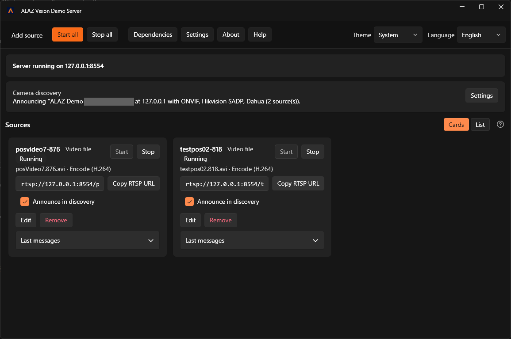Click the 'testpos02.818.avi · Encode (H.264)' text
Viewport: 511px width, 339px height.
point(227,169)
